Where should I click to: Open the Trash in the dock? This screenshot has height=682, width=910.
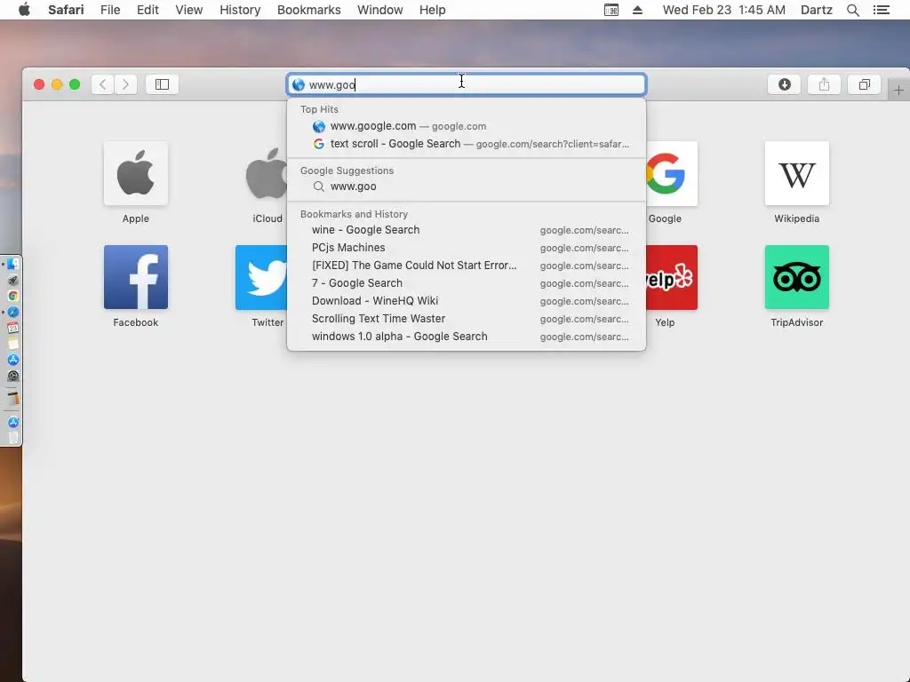pyautogui.click(x=12, y=438)
